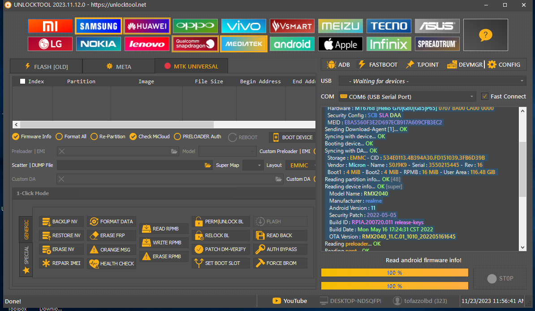Open the Qualcomm Snapdragon module
Screen dimensions: 535x311
click(195, 44)
